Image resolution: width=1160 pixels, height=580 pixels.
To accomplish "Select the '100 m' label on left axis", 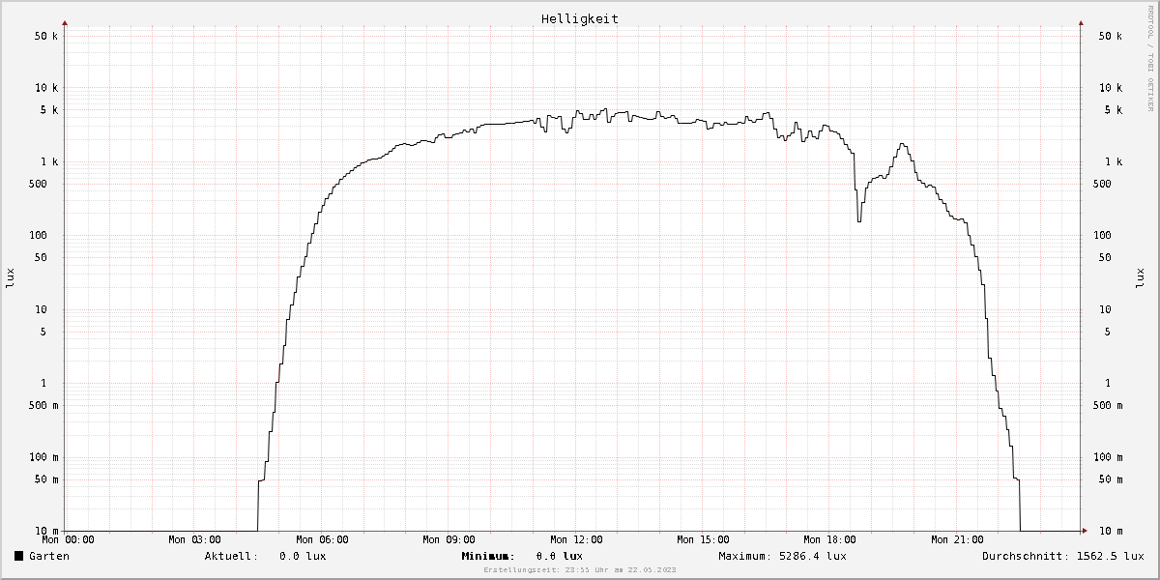I will (43, 458).
